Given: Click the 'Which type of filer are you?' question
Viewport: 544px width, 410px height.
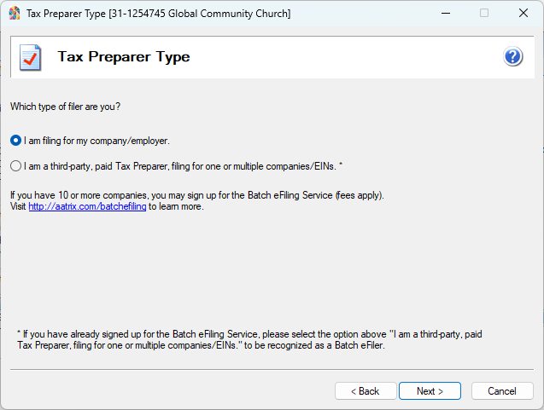Looking at the screenshot, I should 65,106.
